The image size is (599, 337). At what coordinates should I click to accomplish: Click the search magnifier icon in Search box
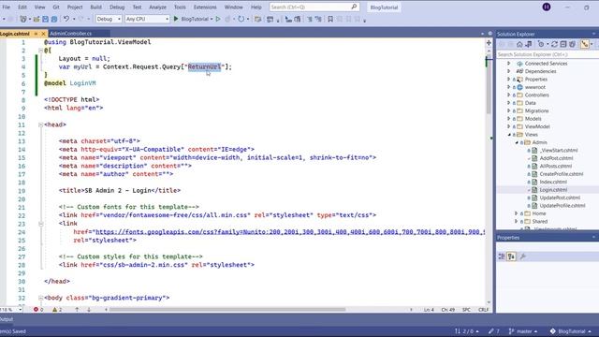[354, 7]
